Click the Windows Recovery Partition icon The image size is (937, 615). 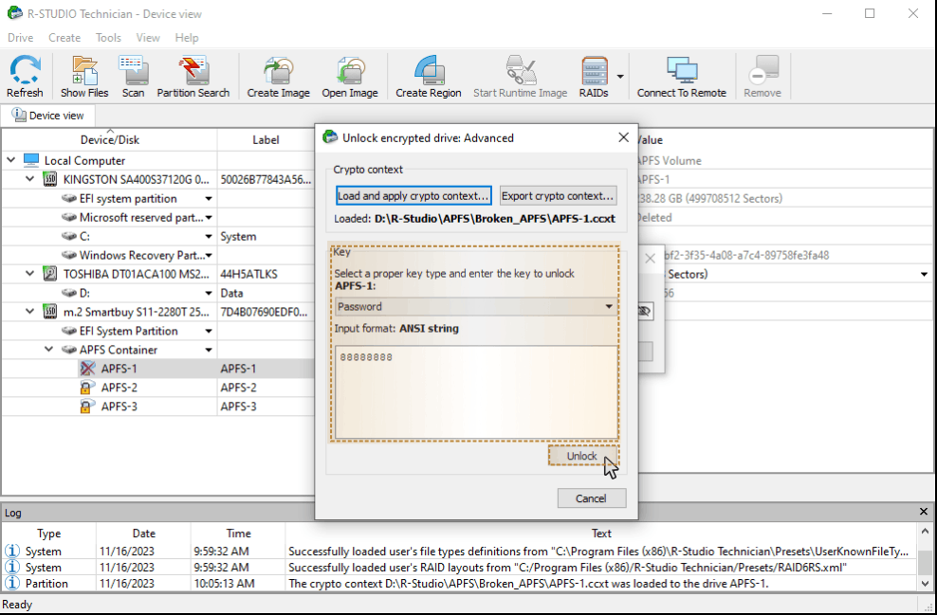(69, 255)
